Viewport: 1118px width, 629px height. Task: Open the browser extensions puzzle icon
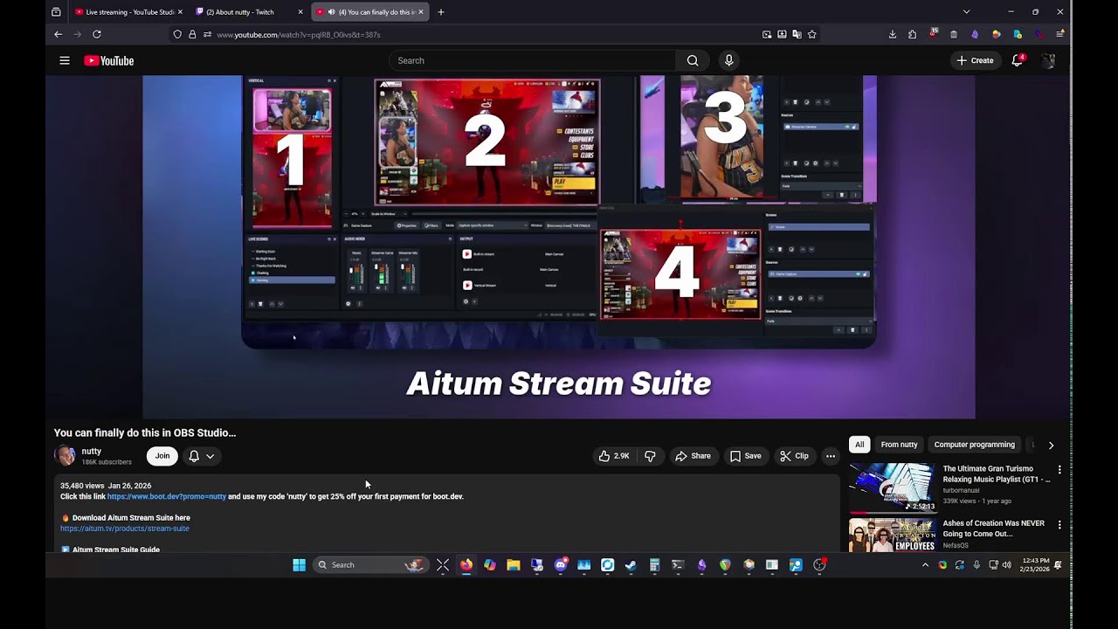point(912,34)
